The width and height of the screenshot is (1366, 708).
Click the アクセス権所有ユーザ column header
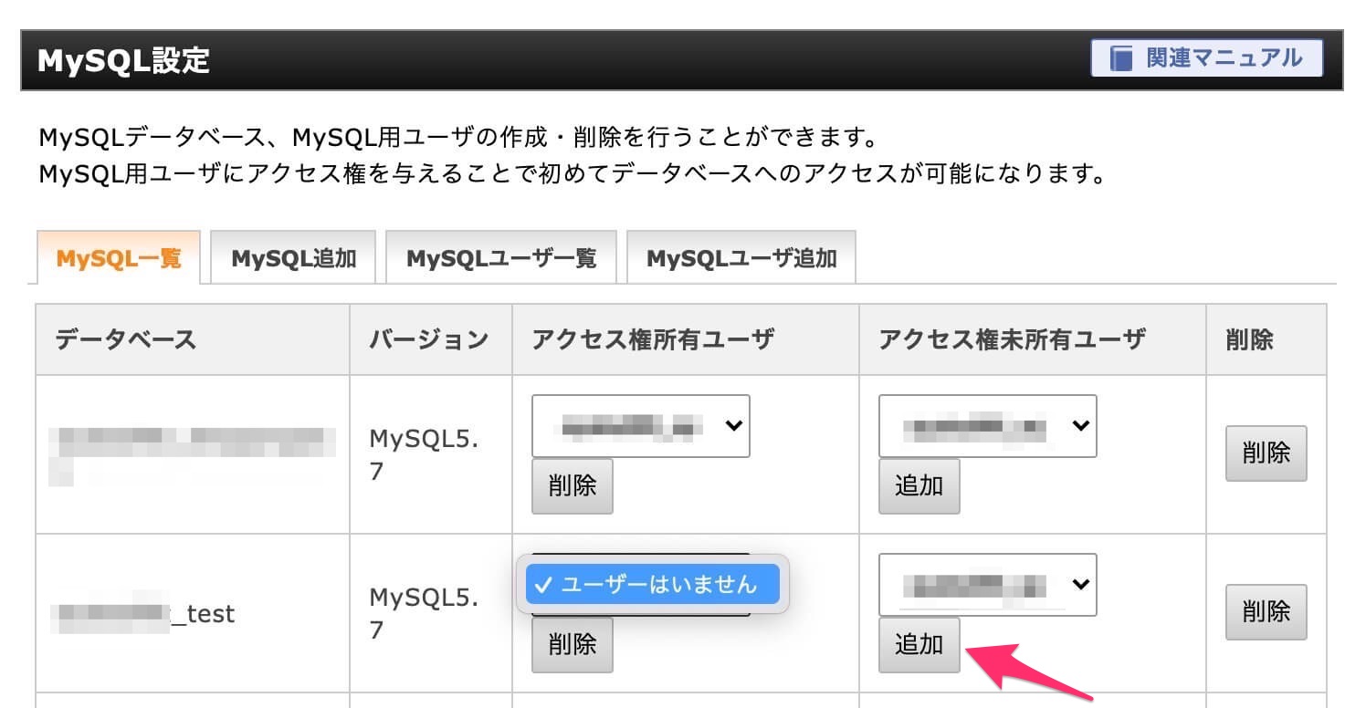pos(686,339)
